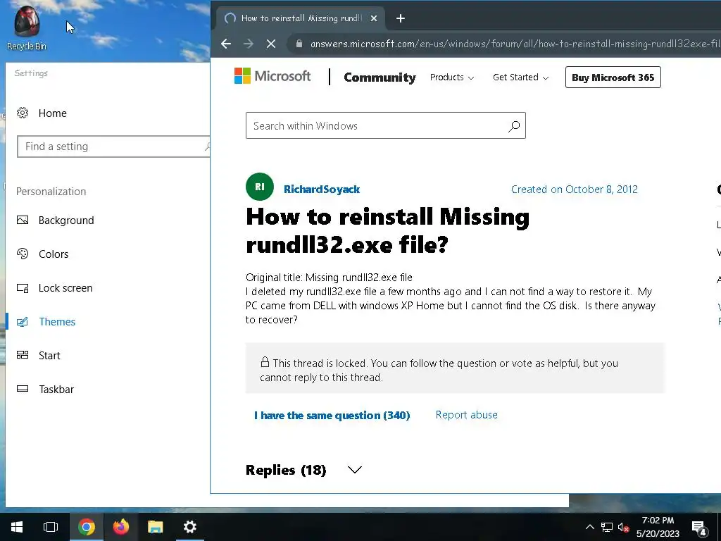
Task: Open RichardSoyack's profile link
Action: pos(321,189)
